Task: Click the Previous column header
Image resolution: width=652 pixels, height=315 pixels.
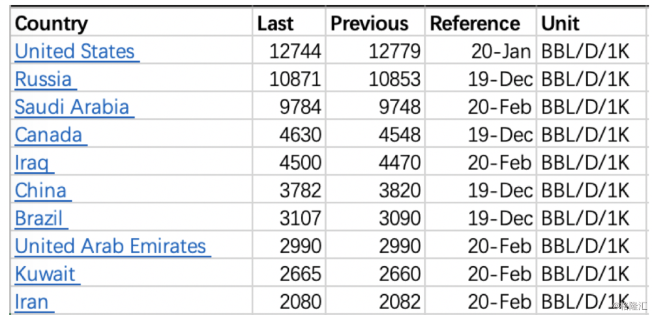Action: pyautogui.click(x=369, y=23)
